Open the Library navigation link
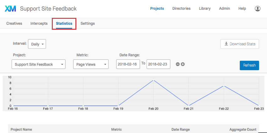The width and height of the screenshot is (267, 133). point(205,9)
